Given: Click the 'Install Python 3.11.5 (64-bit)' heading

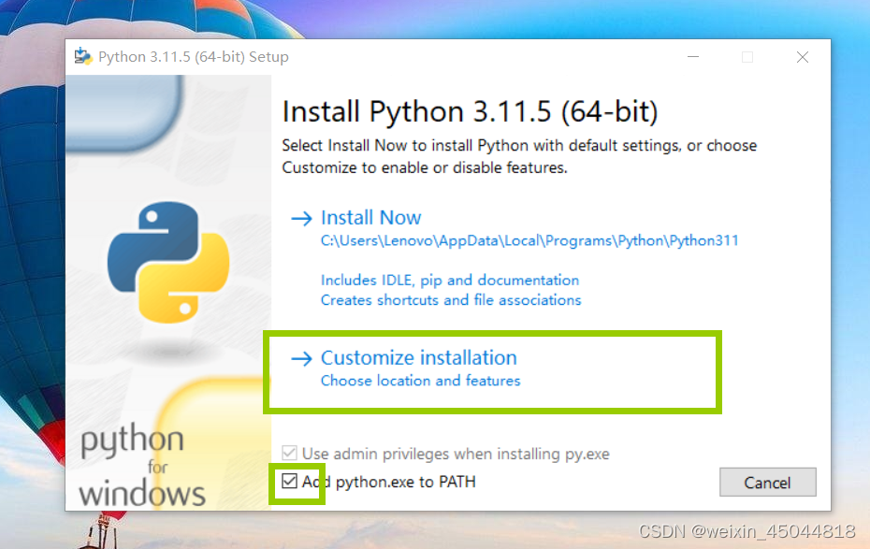Looking at the screenshot, I should pos(470,111).
